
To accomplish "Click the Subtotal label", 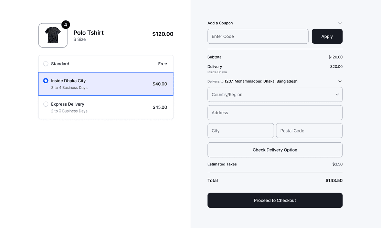I will pos(215,57).
